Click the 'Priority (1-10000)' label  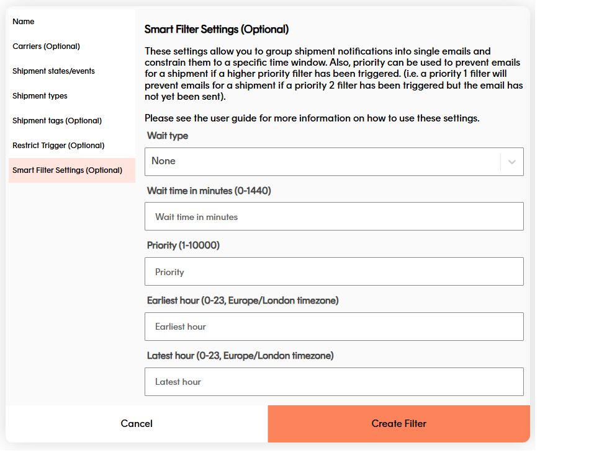183,245
